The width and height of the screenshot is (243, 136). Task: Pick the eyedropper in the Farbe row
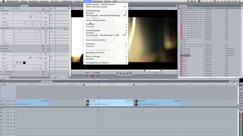(x=17, y=63)
